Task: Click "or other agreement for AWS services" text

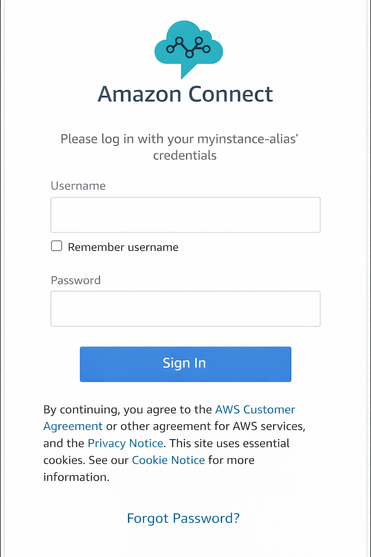Action: click(205, 426)
